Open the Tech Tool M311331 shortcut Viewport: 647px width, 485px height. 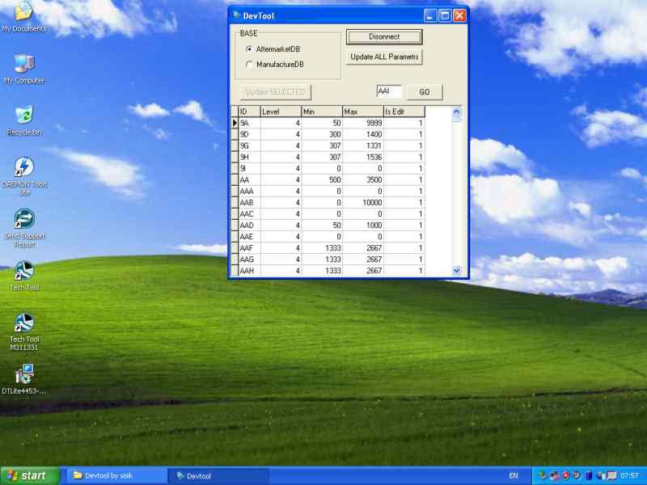pyautogui.click(x=23, y=323)
